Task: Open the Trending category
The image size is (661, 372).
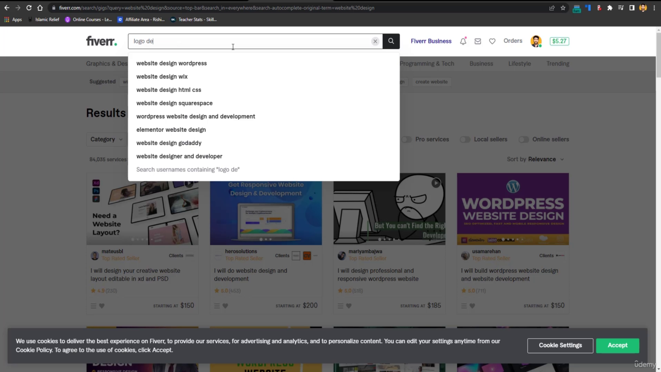Action: pyautogui.click(x=558, y=64)
